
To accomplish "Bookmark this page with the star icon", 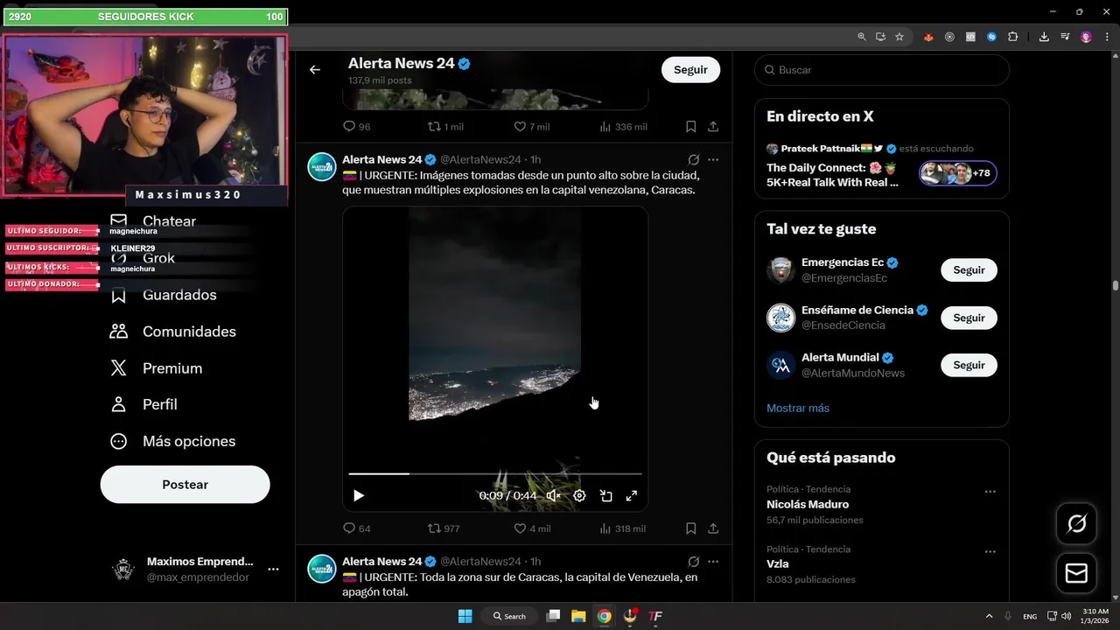I will click(899, 37).
